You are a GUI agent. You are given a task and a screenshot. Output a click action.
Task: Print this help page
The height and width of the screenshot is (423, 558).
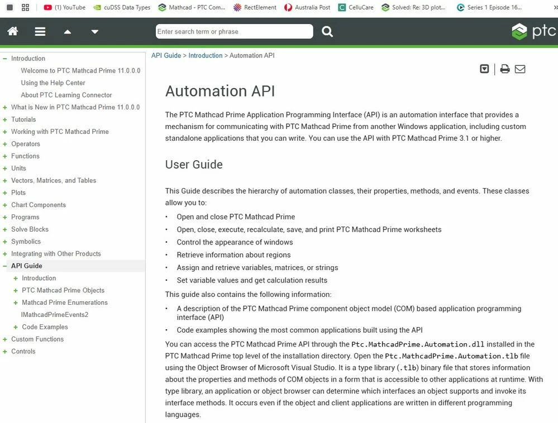pyautogui.click(x=504, y=69)
